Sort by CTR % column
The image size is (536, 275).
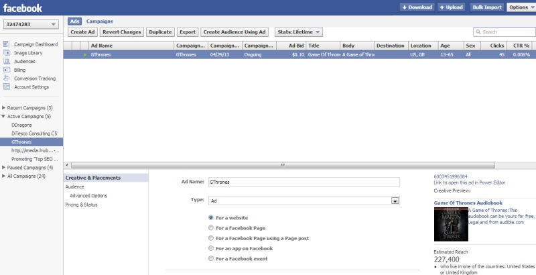point(520,46)
